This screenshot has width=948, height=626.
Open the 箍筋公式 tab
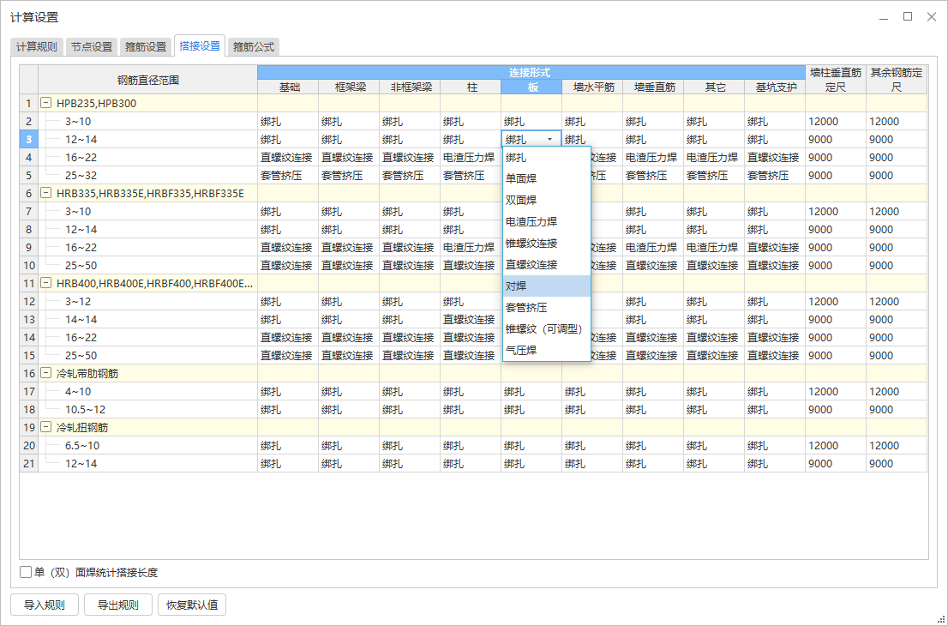point(254,47)
